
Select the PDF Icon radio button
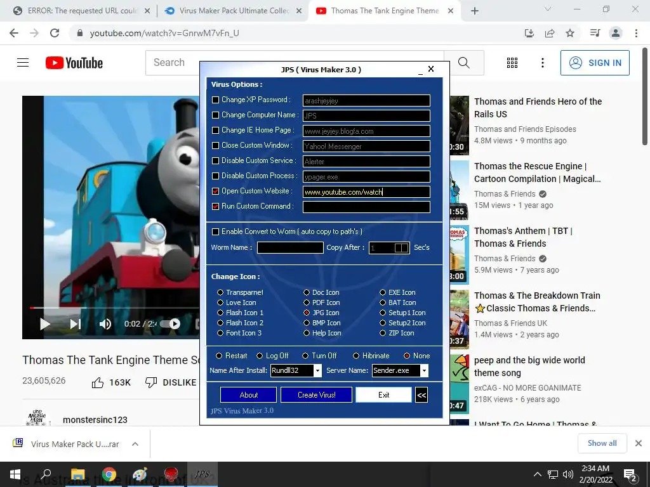point(307,302)
